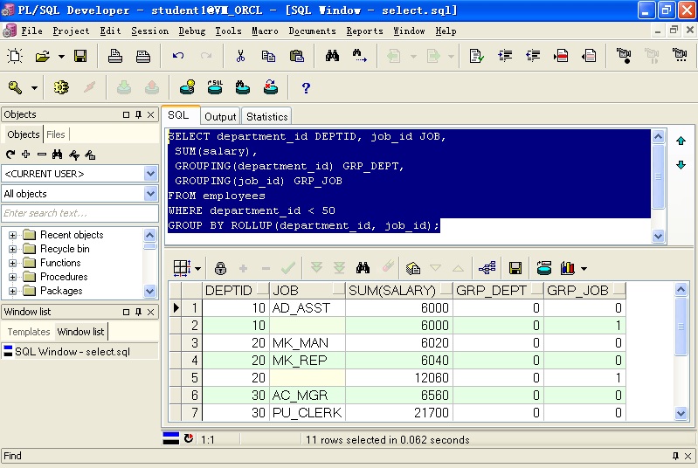The image size is (698, 468).
Task: Click the single record view tree icon
Action: tap(487, 268)
